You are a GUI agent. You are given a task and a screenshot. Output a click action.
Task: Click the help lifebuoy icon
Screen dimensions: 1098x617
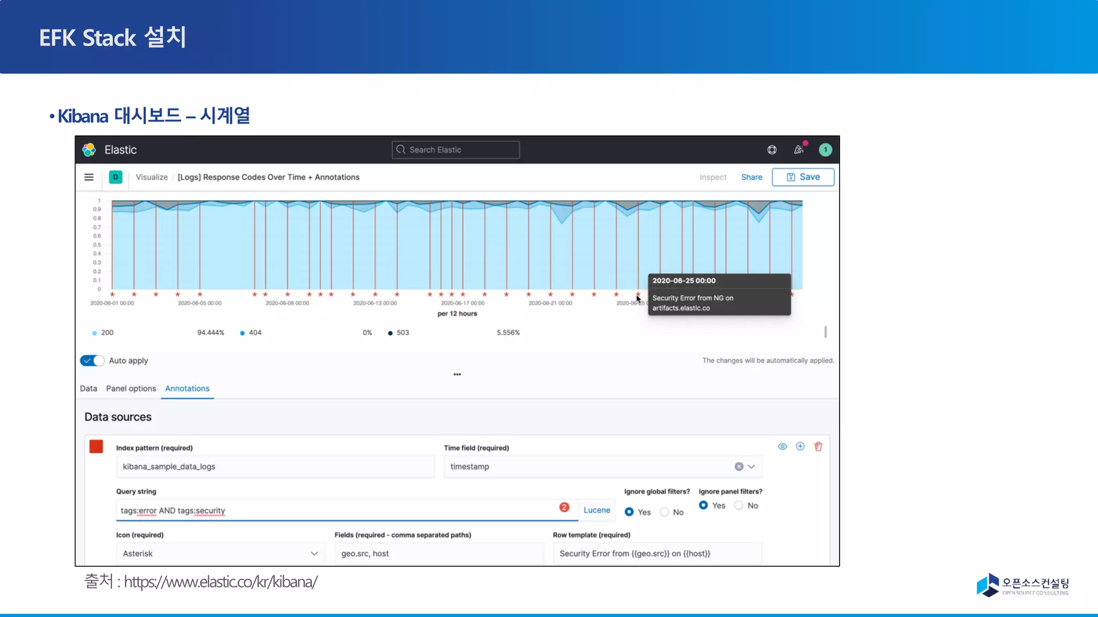(772, 150)
